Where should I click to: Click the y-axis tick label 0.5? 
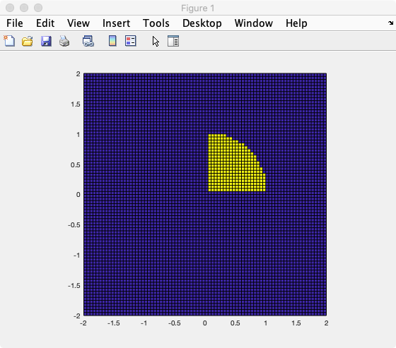tap(76, 165)
